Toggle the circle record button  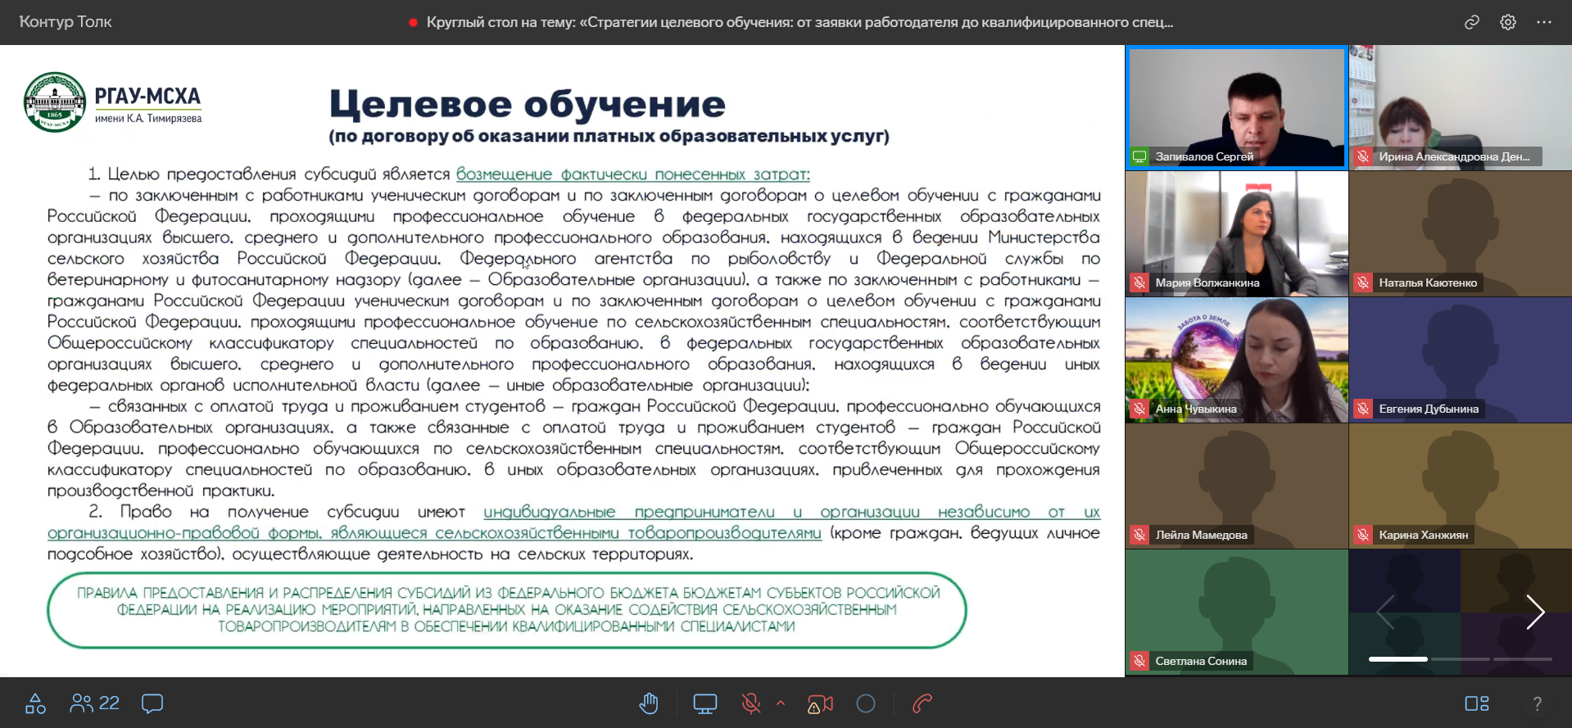click(x=866, y=703)
